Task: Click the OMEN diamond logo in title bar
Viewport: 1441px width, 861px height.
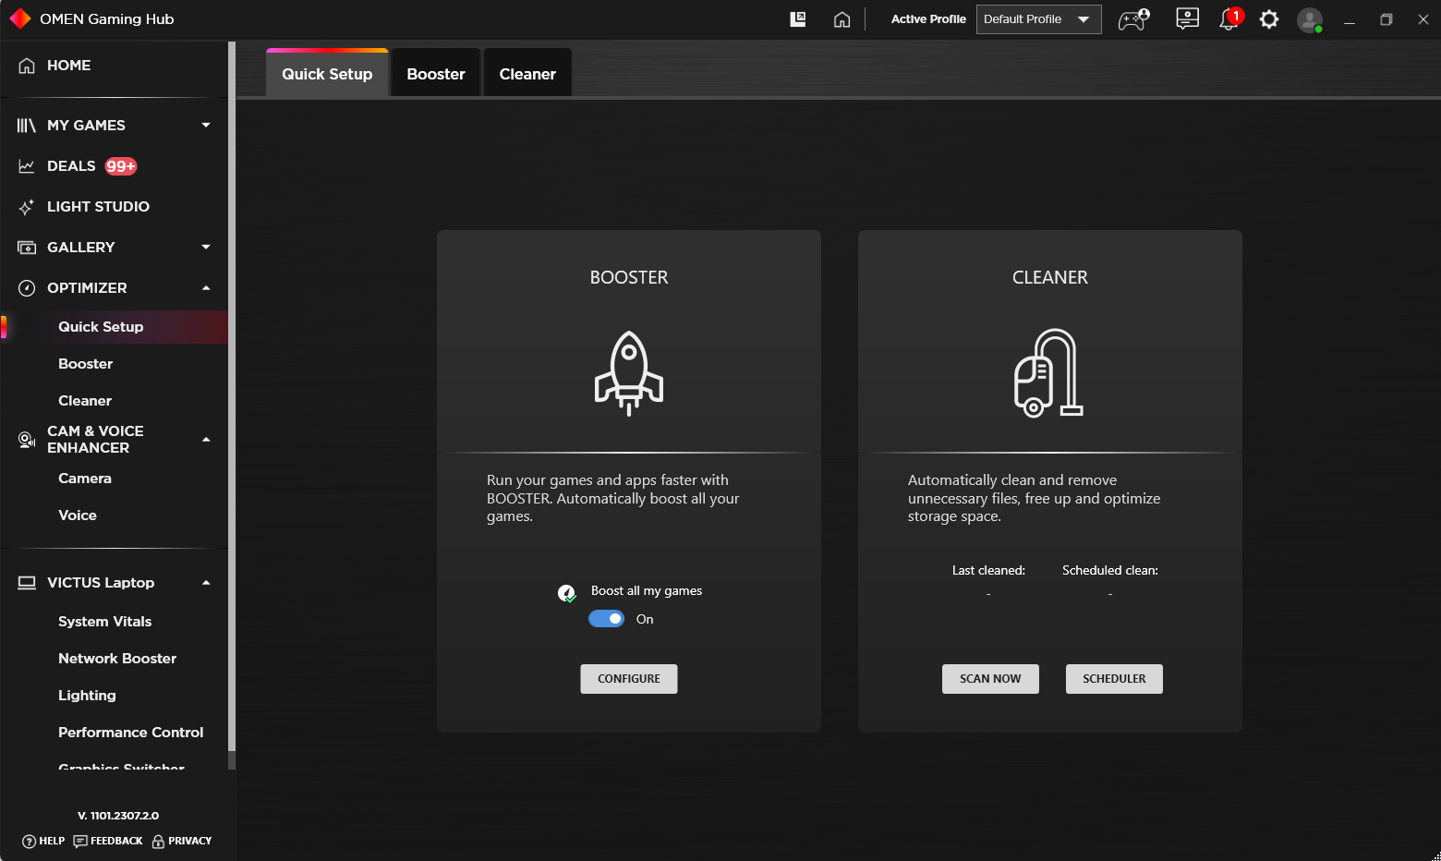Action: point(20,18)
